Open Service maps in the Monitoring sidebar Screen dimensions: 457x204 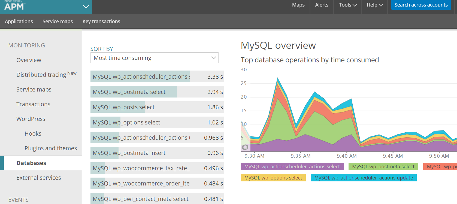(x=34, y=90)
